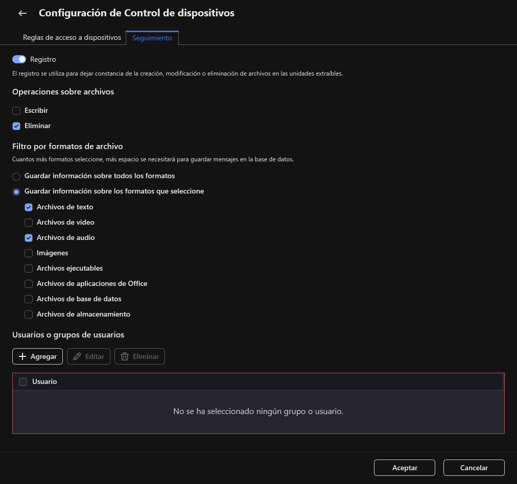Select the Usuario header checkbox
517x484 pixels.
pyautogui.click(x=23, y=381)
